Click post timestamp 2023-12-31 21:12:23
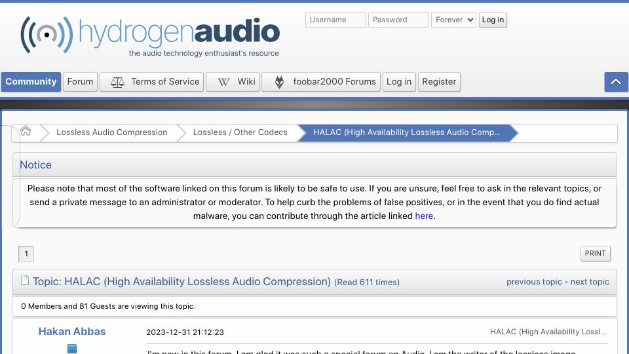 (185, 332)
